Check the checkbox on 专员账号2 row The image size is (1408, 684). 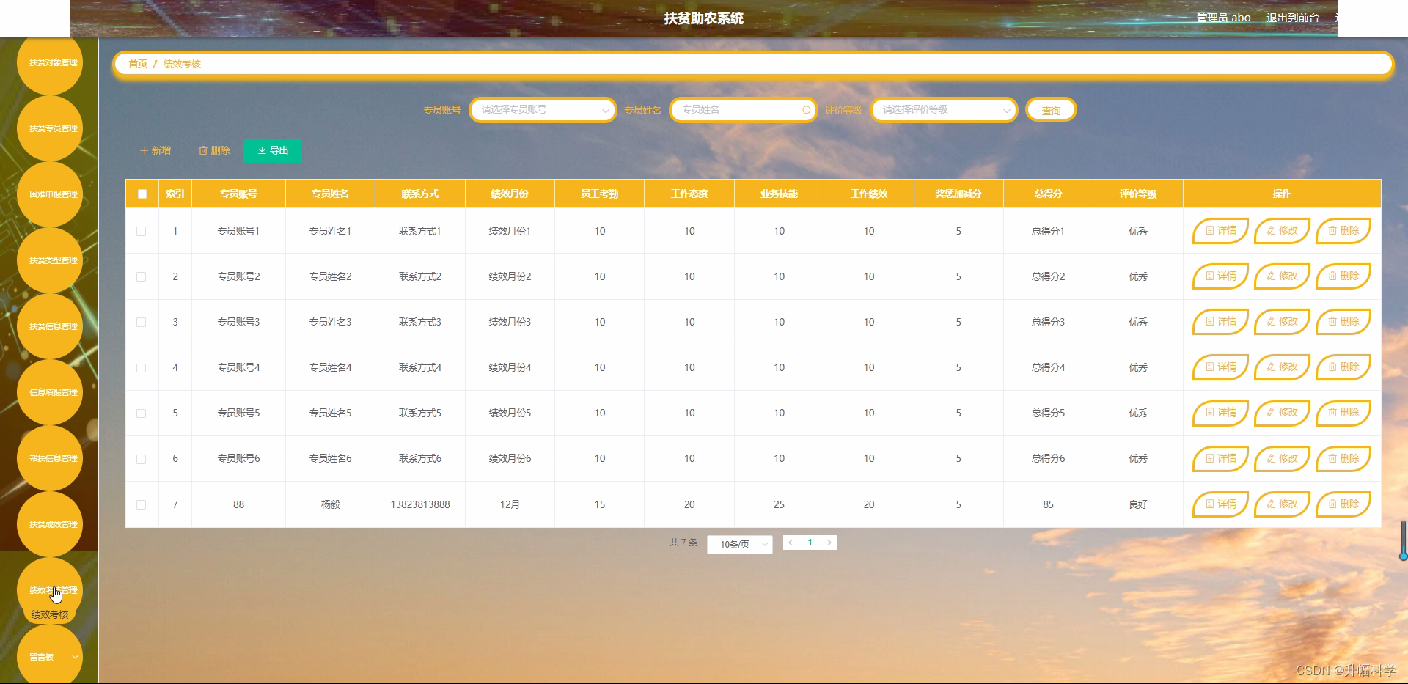point(142,276)
